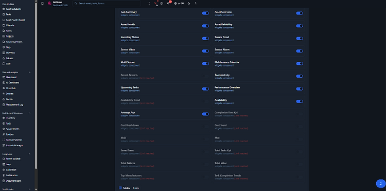Viewport: 386px width, 191px height.
Task: Open the Sensors icon
Action: tap(4, 94)
